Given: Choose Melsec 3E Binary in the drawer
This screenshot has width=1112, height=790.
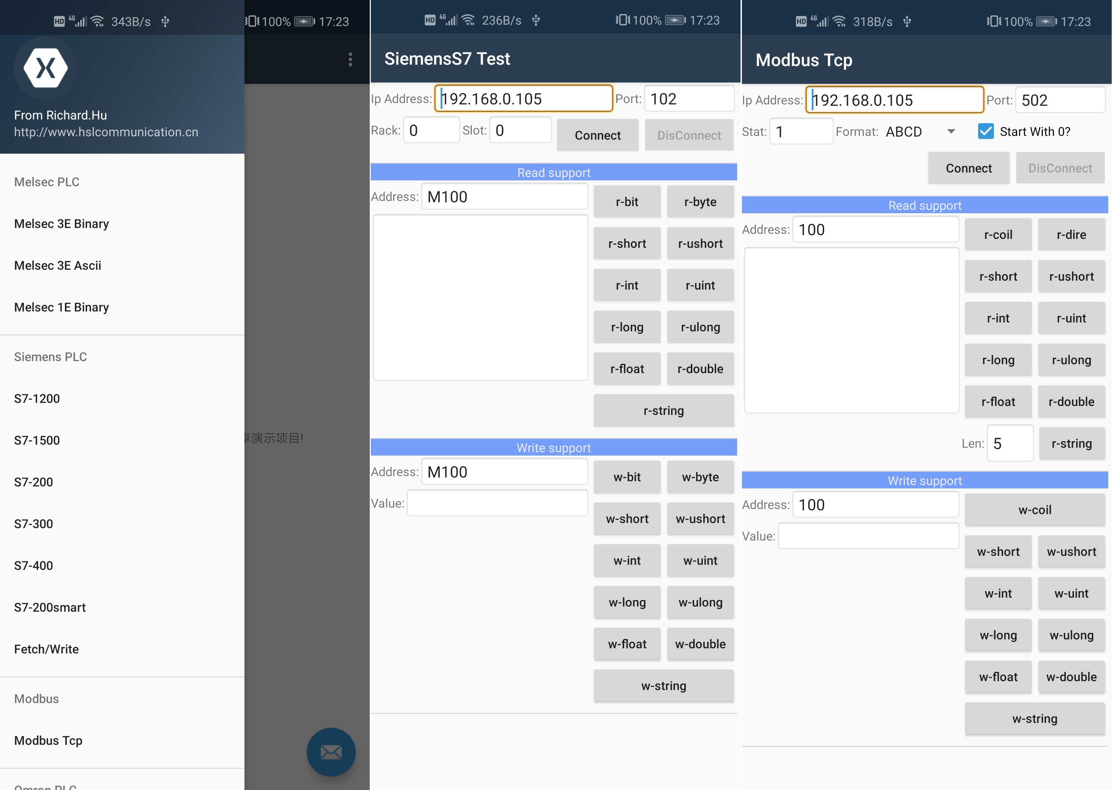Looking at the screenshot, I should [61, 224].
